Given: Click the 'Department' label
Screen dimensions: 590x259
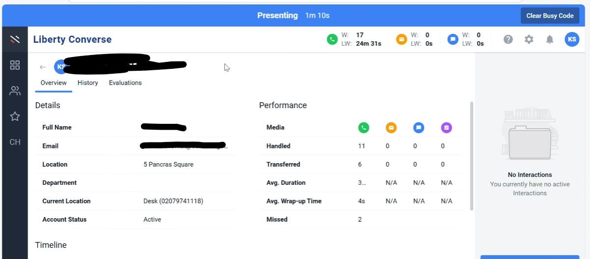Looking at the screenshot, I should click(x=59, y=183).
